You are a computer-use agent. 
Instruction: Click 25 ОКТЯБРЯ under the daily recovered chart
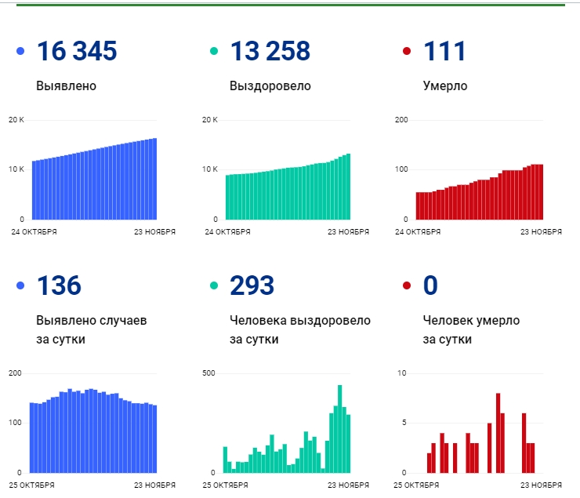point(225,485)
